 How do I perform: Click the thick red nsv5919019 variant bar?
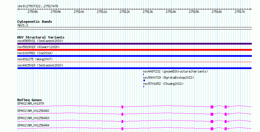pyautogui.click(x=134, y=50)
